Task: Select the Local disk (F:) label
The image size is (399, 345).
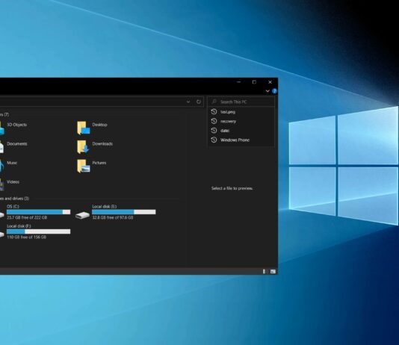Action: pos(19,226)
